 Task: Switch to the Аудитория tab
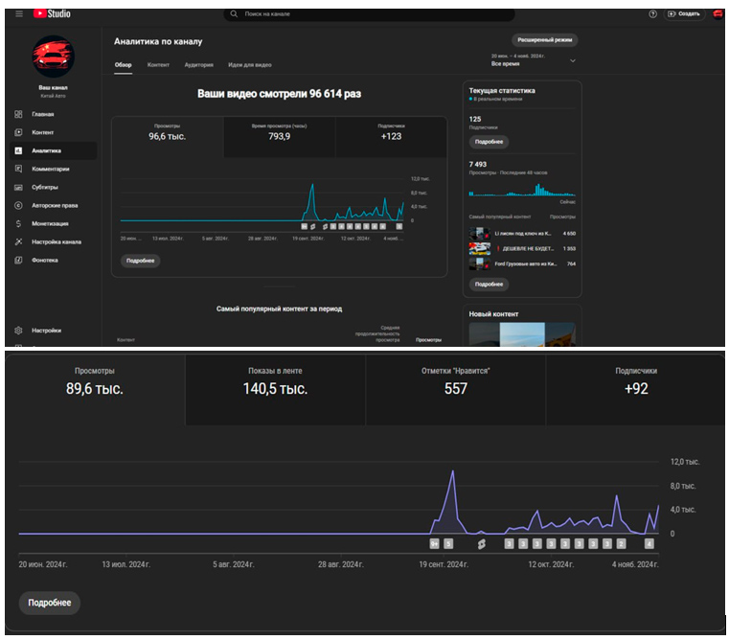click(199, 64)
